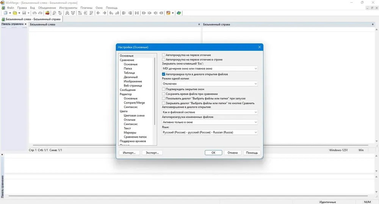Click the Last difference toolbar icon
The width and height of the screenshot is (379, 204).
91,13
